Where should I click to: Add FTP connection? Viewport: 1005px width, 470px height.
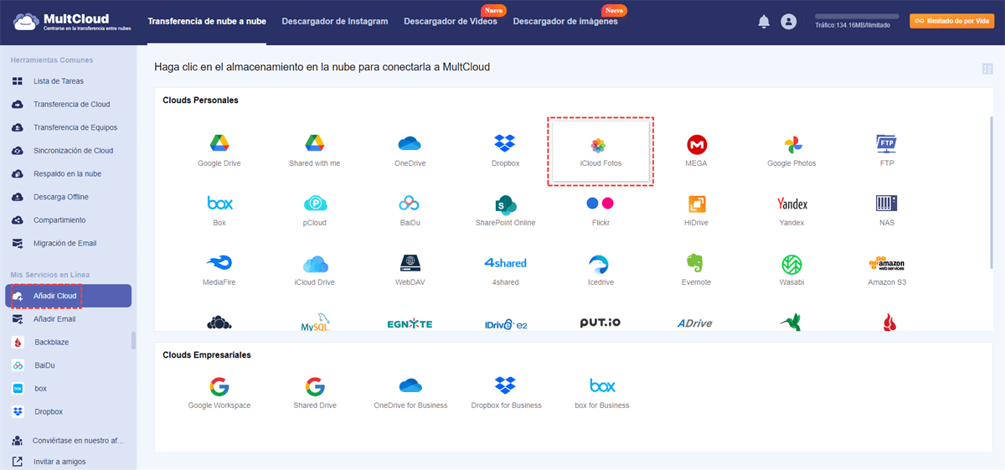(887, 151)
